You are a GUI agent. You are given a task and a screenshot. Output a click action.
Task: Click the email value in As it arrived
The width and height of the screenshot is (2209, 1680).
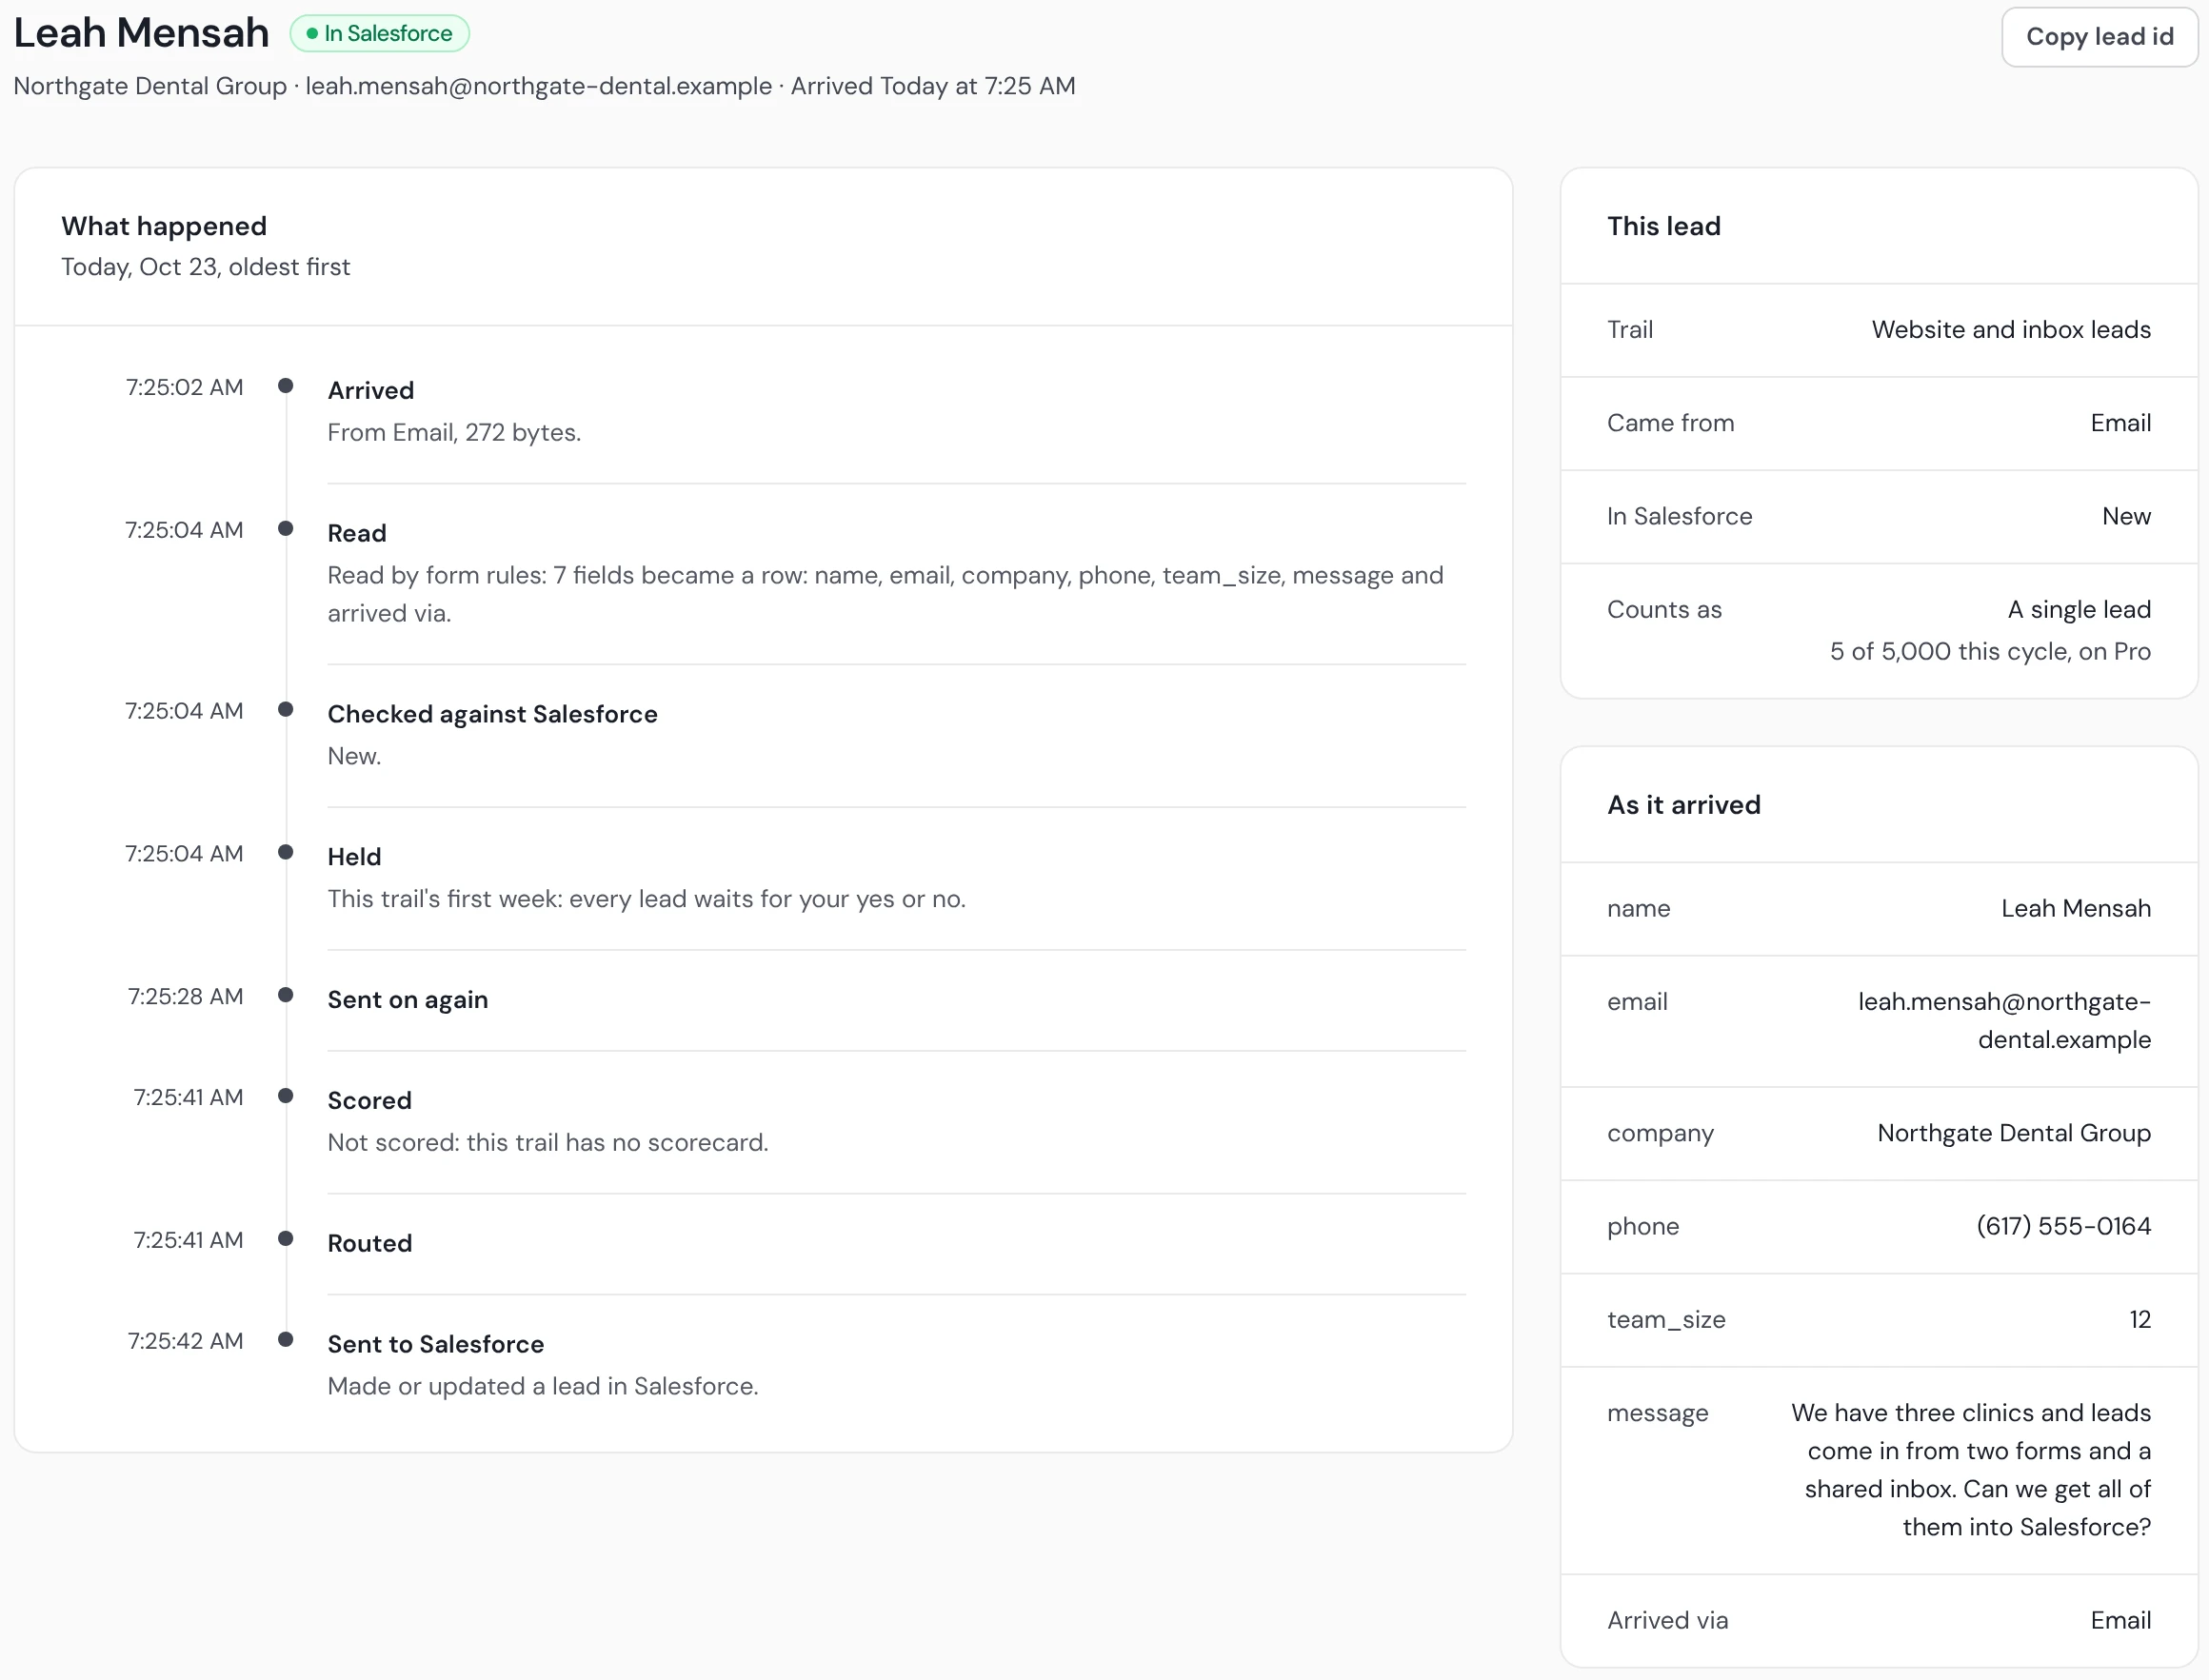(x=2004, y=1021)
